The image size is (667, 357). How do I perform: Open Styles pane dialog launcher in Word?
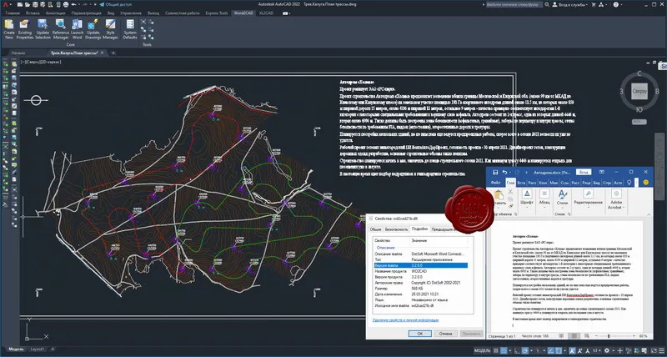tap(569, 214)
